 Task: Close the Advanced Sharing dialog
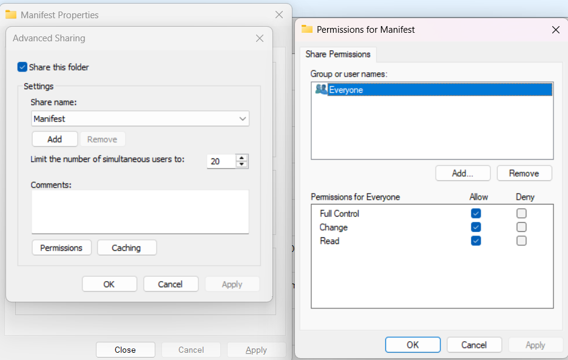click(260, 38)
